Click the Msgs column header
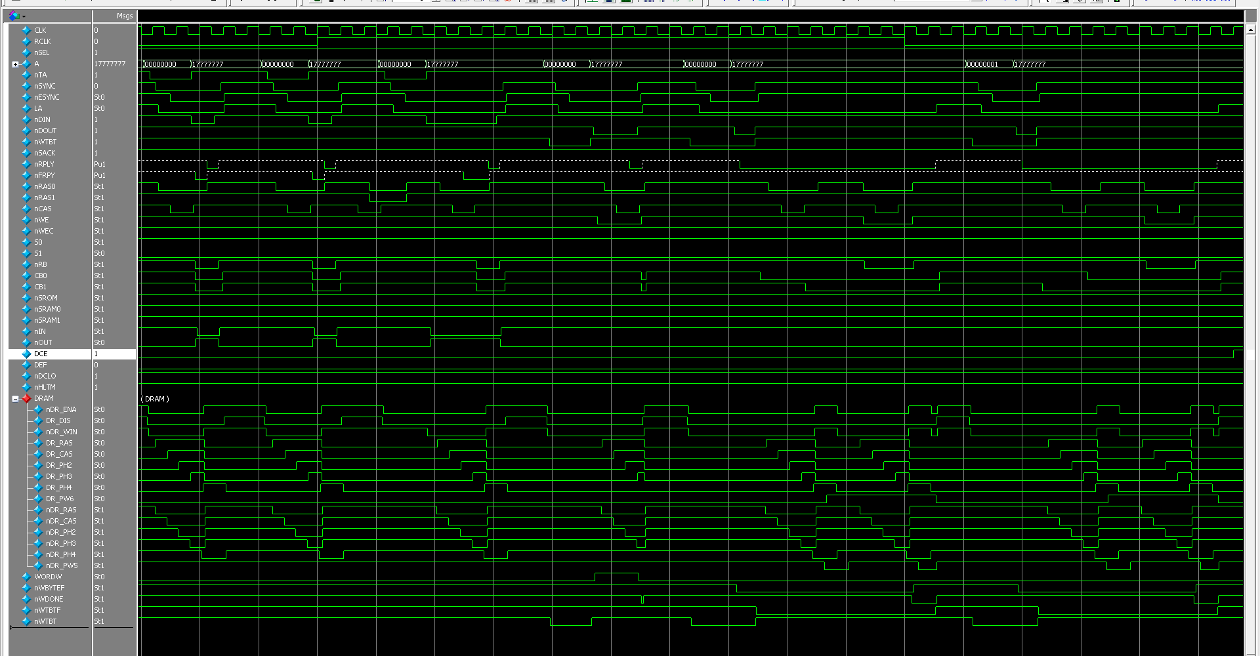This screenshot has height=656, width=1260. point(124,16)
